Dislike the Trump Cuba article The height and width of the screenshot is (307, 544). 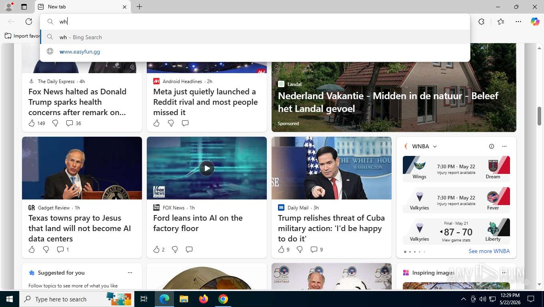(300, 249)
